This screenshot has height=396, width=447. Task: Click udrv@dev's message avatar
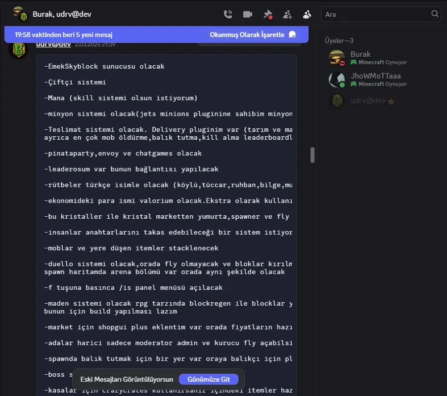[x=18, y=49]
